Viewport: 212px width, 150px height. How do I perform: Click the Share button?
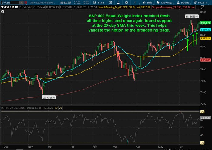click(x=99, y=2)
